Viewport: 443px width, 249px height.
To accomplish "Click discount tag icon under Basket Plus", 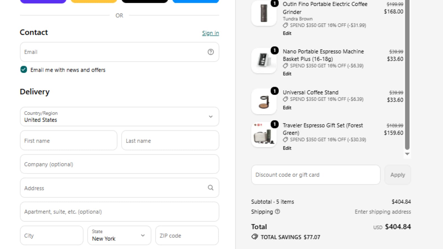I will pos(285,66).
